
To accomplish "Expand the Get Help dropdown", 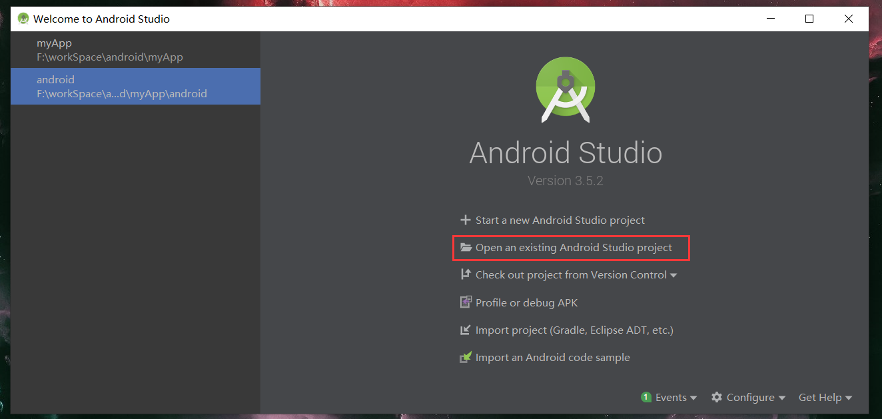I will [825, 398].
